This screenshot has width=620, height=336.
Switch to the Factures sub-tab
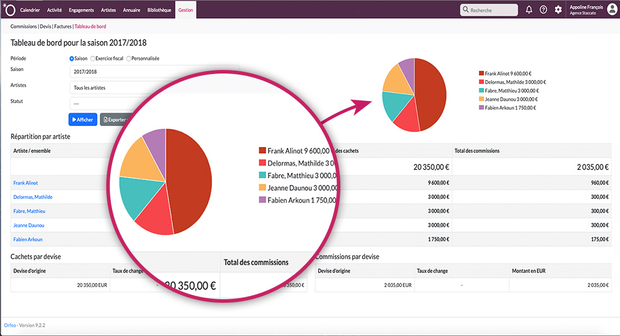pos(62,26)
